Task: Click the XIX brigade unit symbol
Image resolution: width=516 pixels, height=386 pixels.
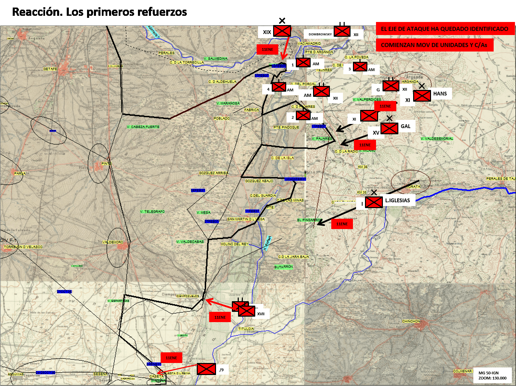Action: (x=282, y=31)
